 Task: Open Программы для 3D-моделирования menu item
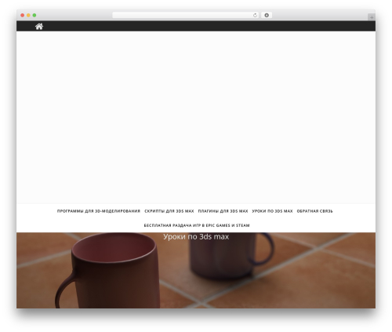pos(99,211)
